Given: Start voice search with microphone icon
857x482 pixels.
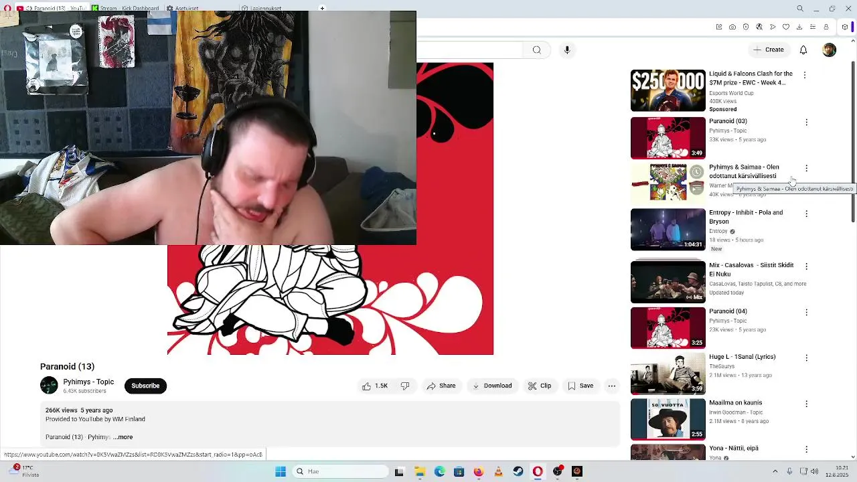Looking at the screenshot, I should click(x=567, y=50).
